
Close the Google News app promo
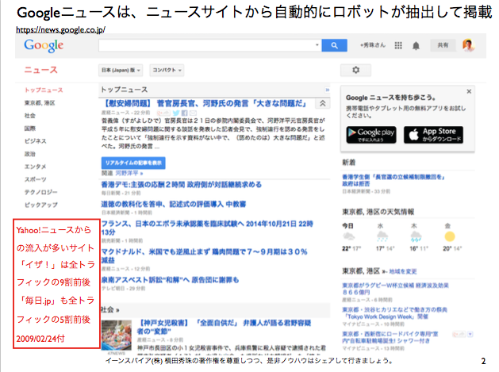[469, 92]
